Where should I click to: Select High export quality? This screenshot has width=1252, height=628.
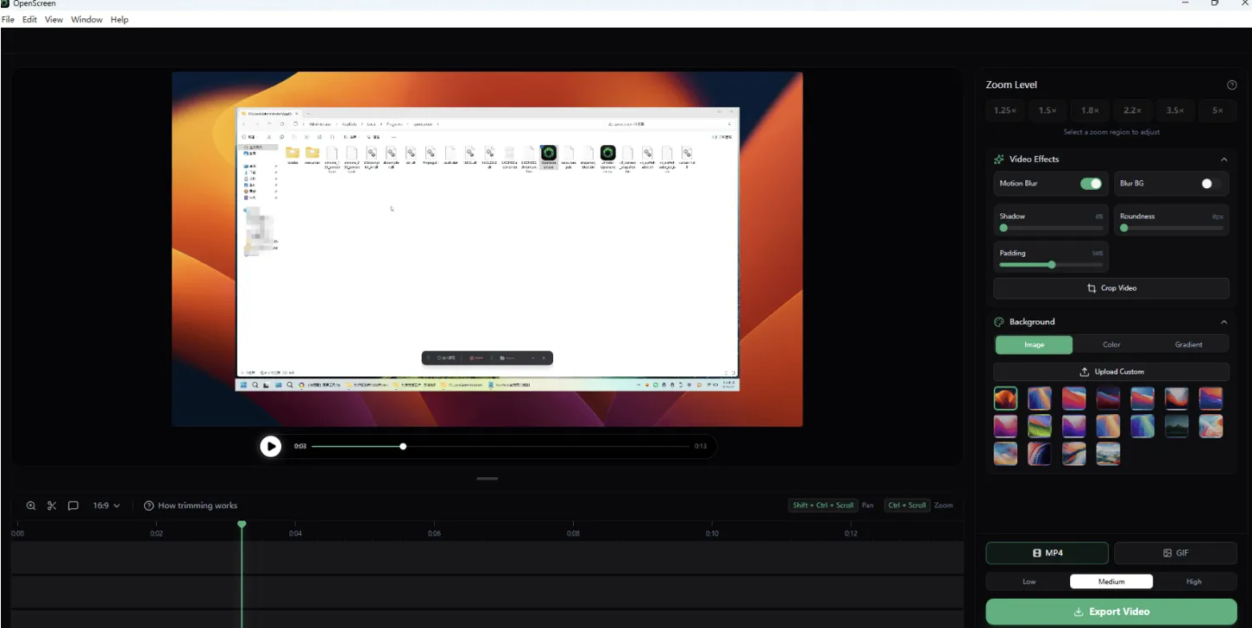1193,581
